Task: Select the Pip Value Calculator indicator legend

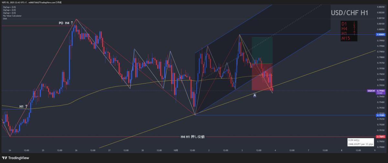Action: [12, 16]
